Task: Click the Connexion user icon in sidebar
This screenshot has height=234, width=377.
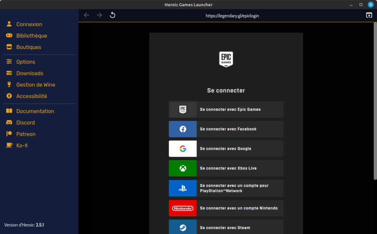Action: click(x=9, y=24)
